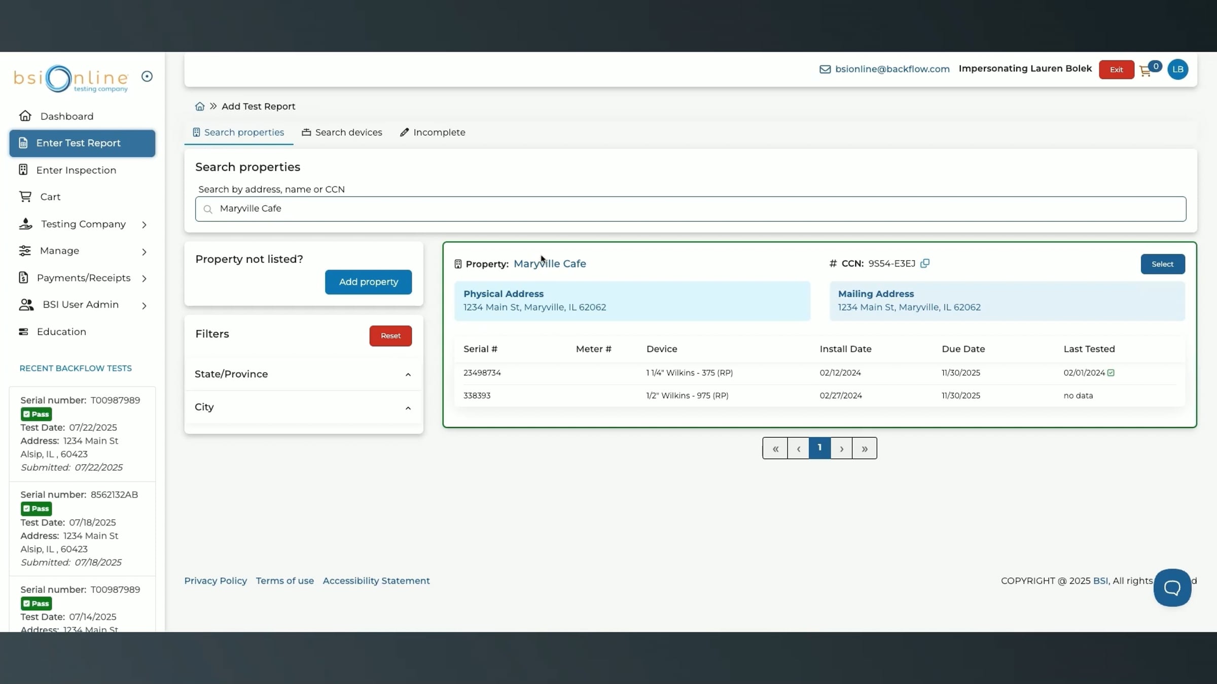Expand the Testing Company submenu chevron

144,224
